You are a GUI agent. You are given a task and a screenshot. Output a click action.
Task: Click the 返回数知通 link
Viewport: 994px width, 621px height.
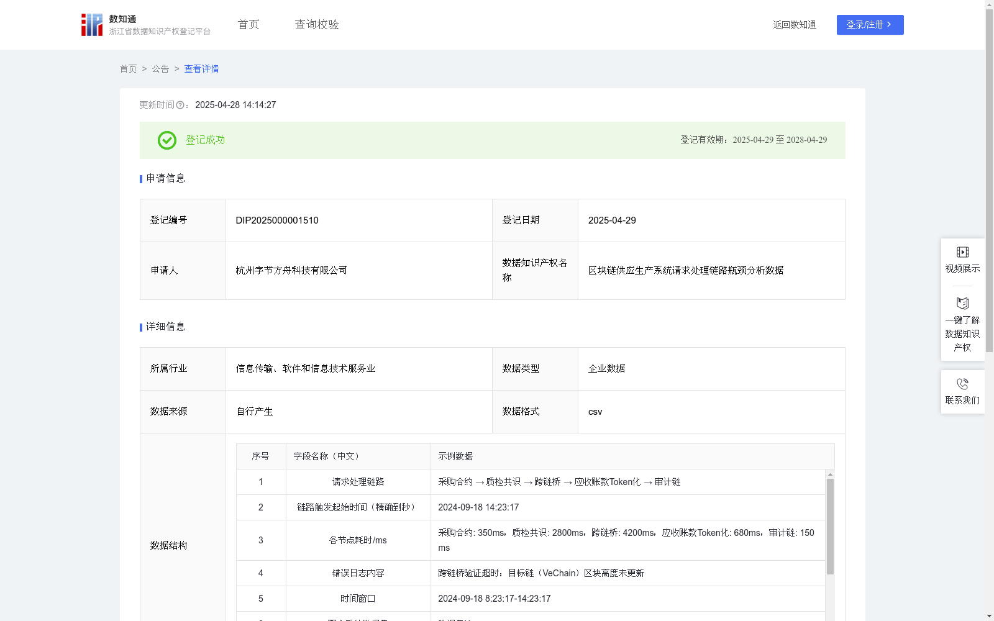tap(795, 25)
